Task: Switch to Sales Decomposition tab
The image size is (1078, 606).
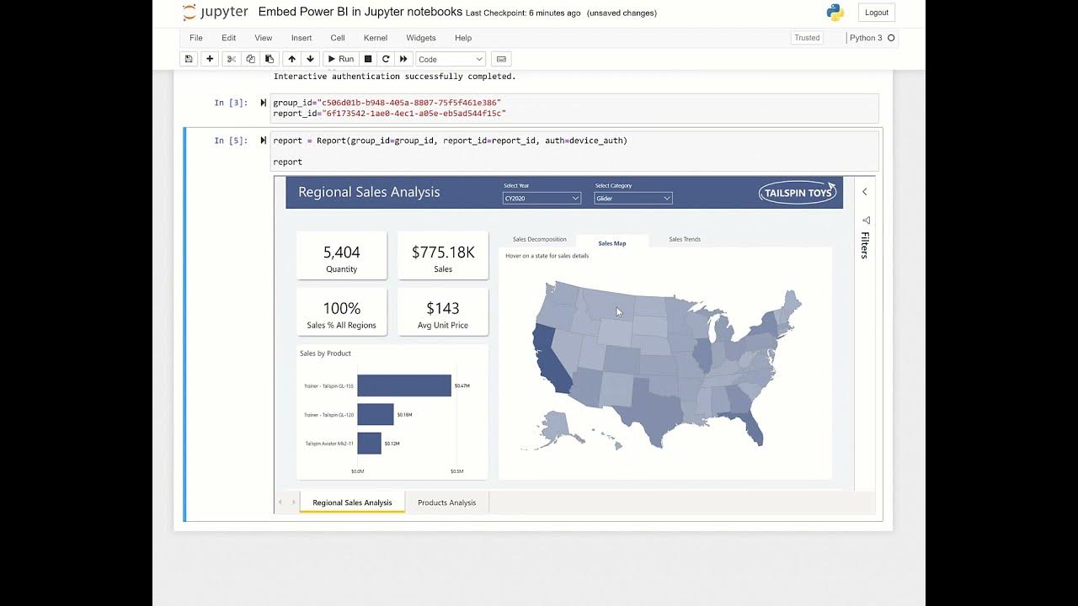Action: click(x=540, y=240)
